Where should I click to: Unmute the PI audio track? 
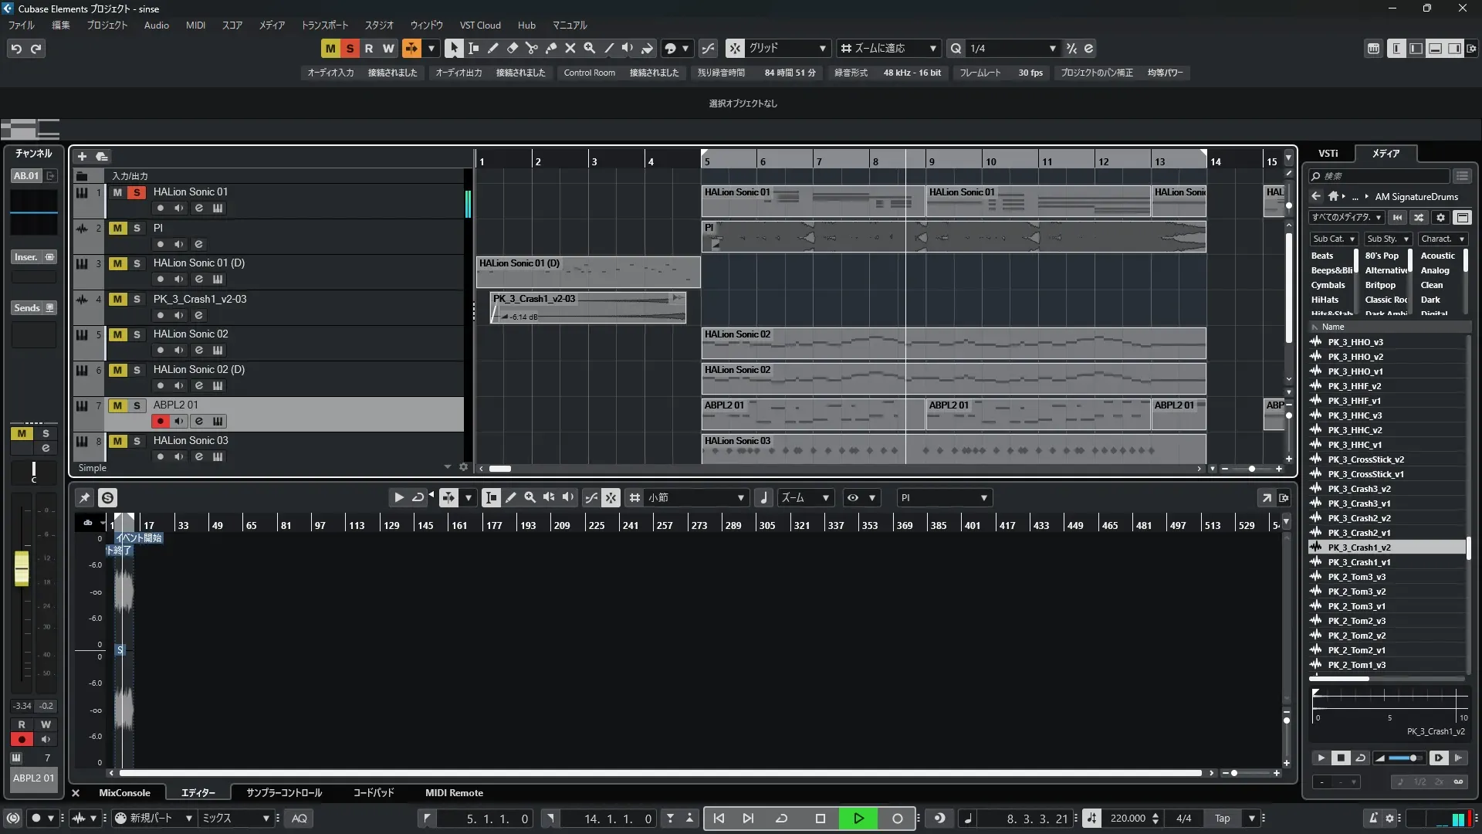pyautogui.click(x=117, y=228)
